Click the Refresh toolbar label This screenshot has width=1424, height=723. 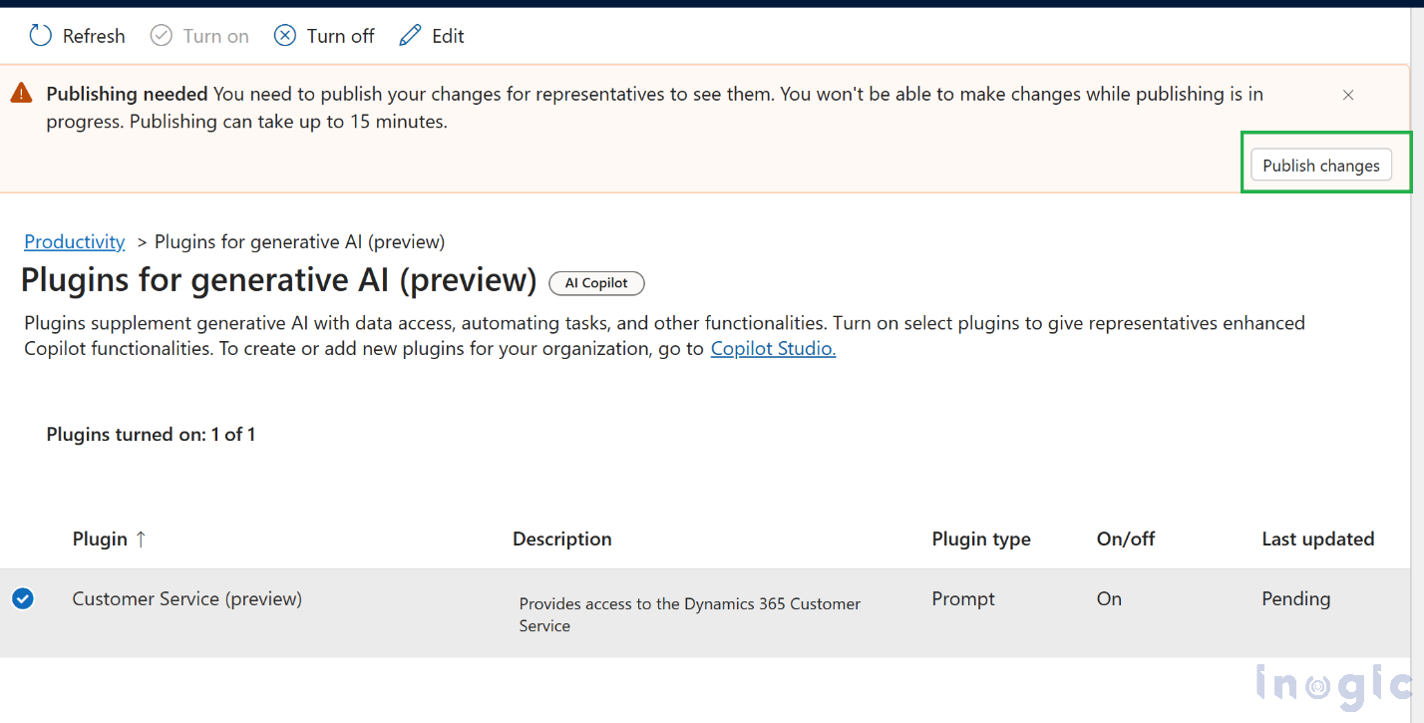94,36
